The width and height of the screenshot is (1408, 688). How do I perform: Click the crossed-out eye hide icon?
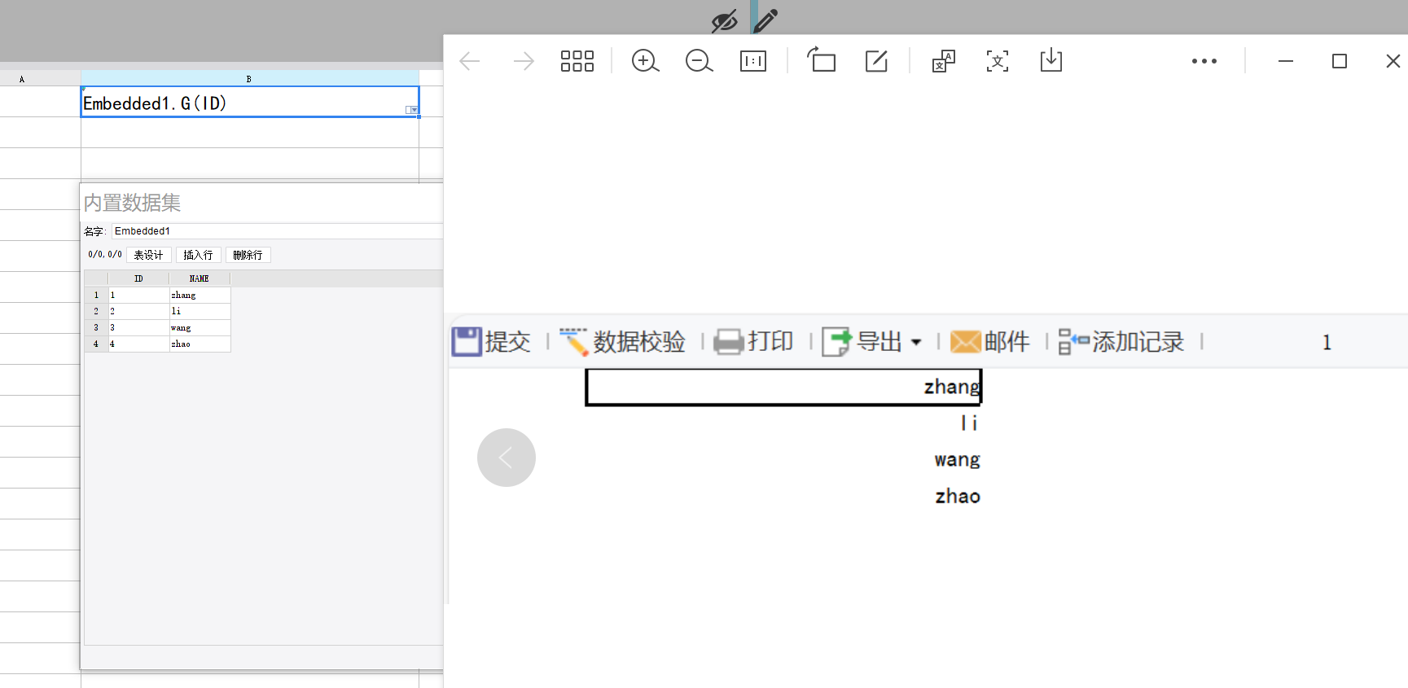pos(724,20)
